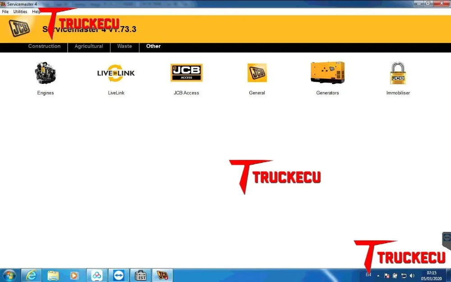Switch to the Agricultural tab
This screenshot has height=282, width=451.
point(89,46)
